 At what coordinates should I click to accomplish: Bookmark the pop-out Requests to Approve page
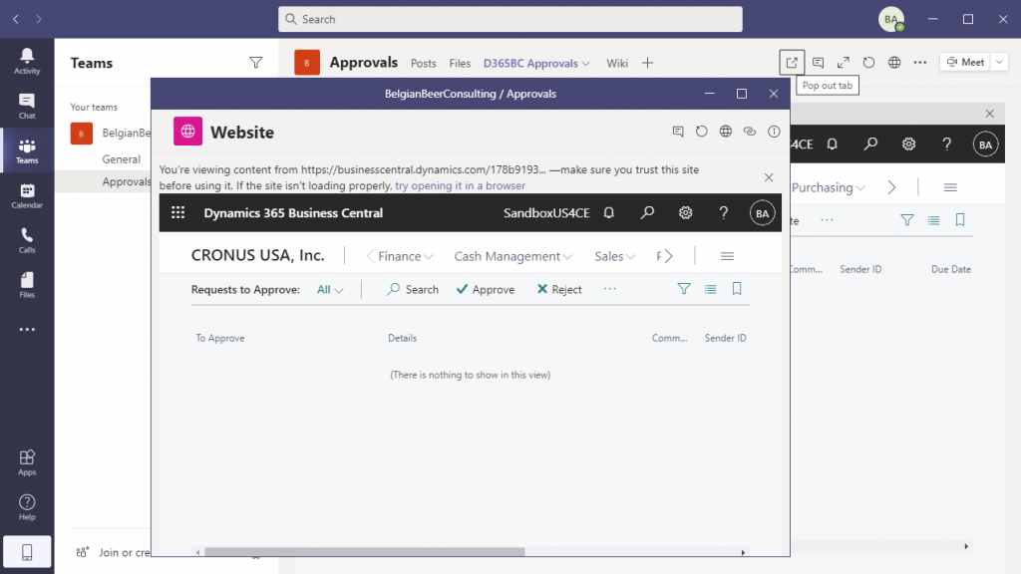(x=737, y=289)
